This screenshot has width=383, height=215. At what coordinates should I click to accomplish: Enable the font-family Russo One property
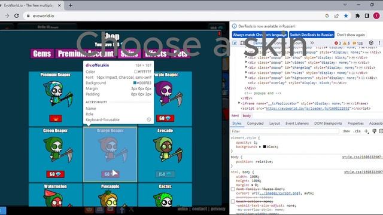[233, 189]
